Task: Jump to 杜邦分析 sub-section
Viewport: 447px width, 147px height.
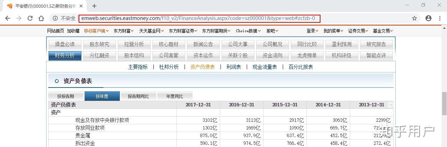Action: point(169,67)
